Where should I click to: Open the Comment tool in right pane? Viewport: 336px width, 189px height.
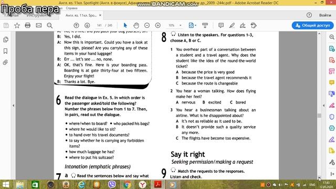click(332, 83)
